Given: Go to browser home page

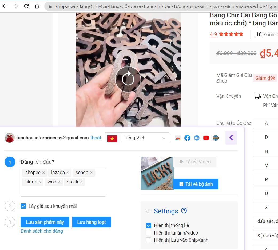Looking at the screenshot, I should 37,6.
